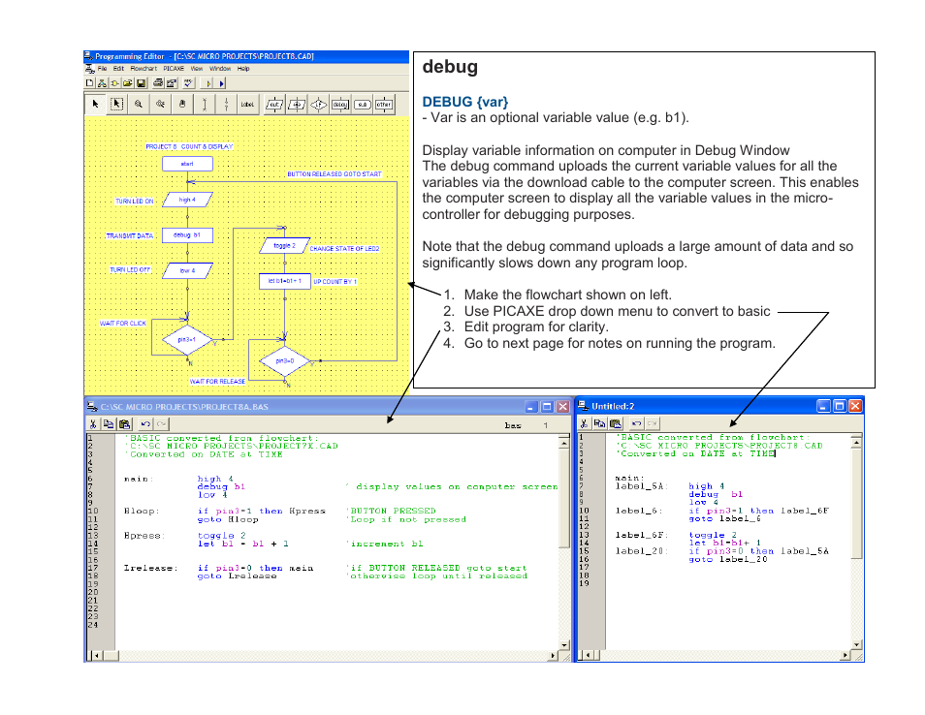Maximize the Untitled:2 window

[840, 406]
